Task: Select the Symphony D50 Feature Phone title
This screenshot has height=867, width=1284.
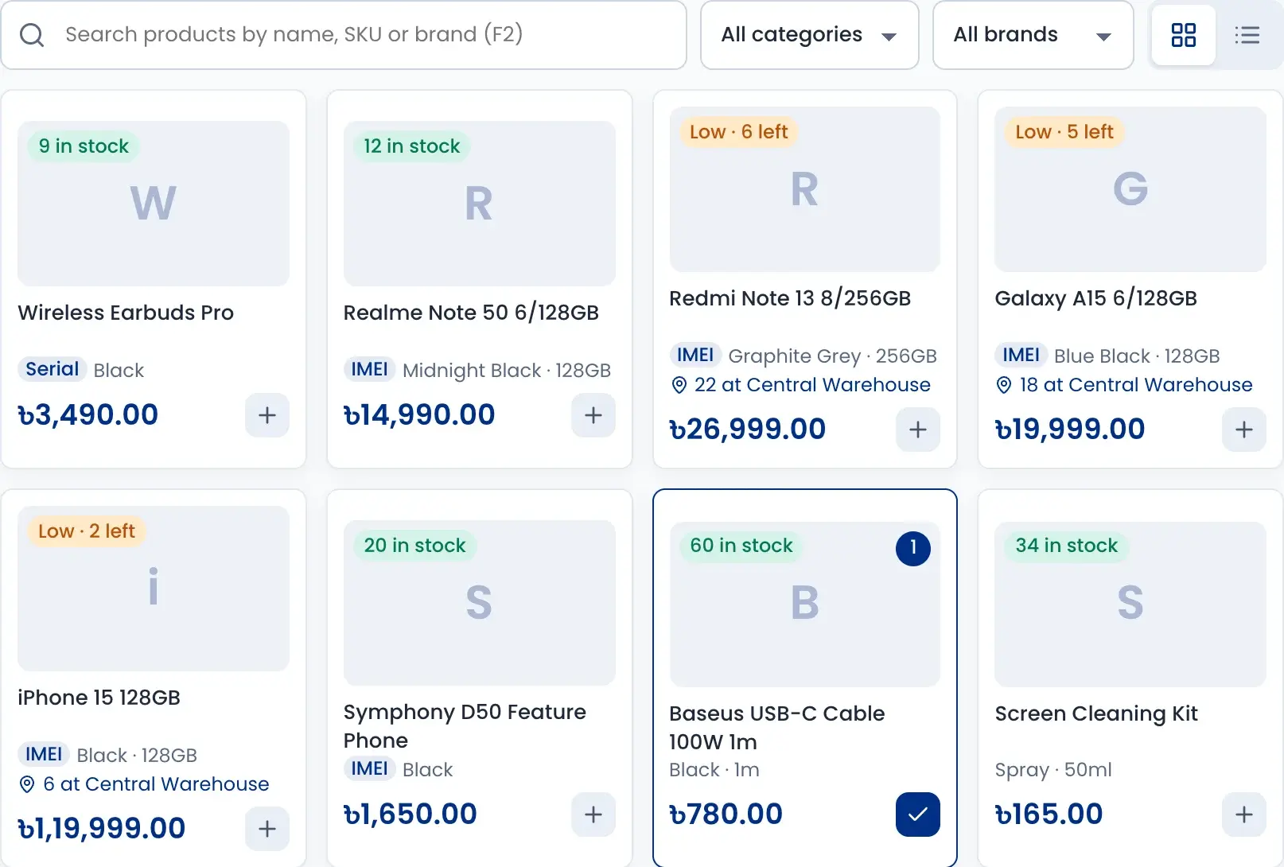Action: click(465, 726)
